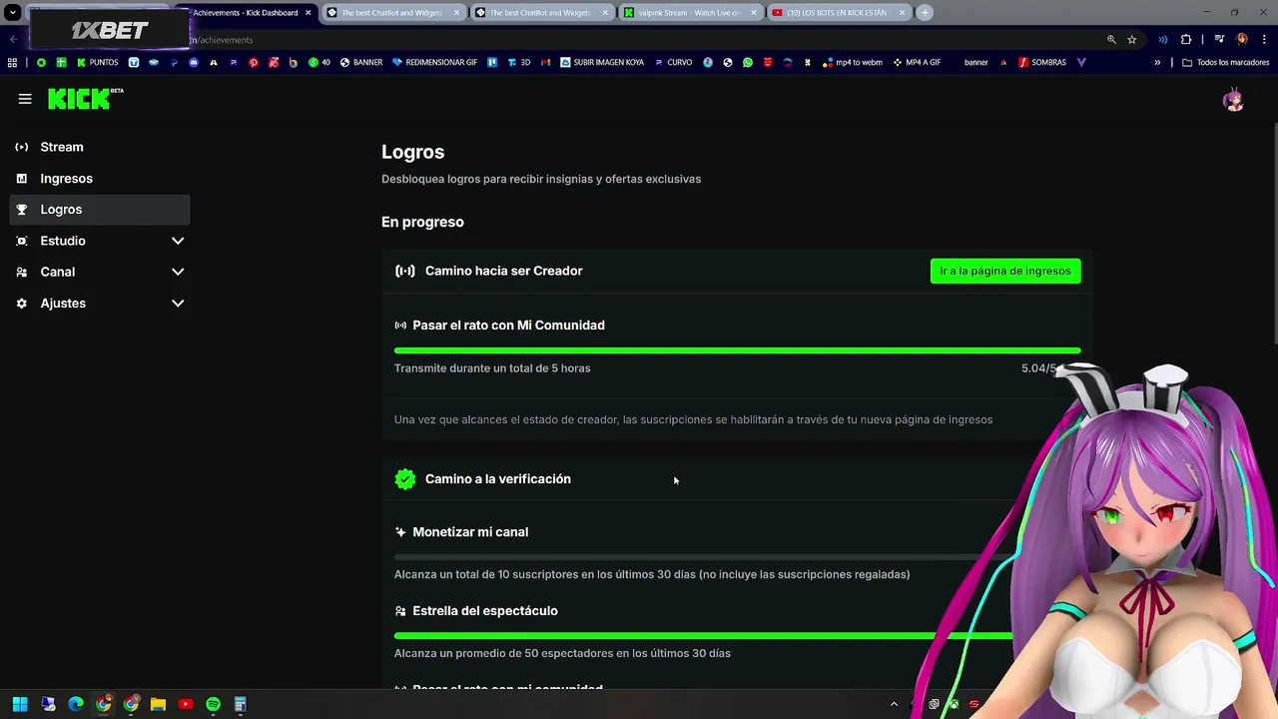This screenshot has height=719, width=1278.
Task: Click the Pasar el rato broadcast icon
Action: click(400, 326)
